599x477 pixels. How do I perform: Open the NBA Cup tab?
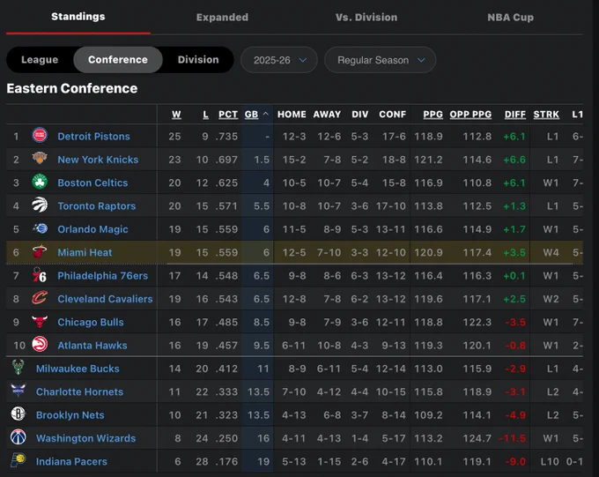coord(510,18)
